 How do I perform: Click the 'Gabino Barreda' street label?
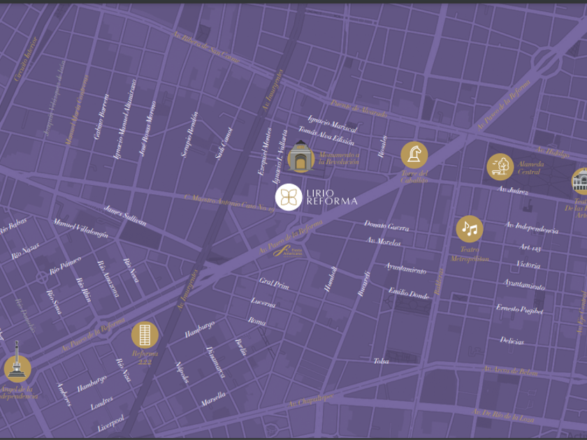tap(101, 117)
